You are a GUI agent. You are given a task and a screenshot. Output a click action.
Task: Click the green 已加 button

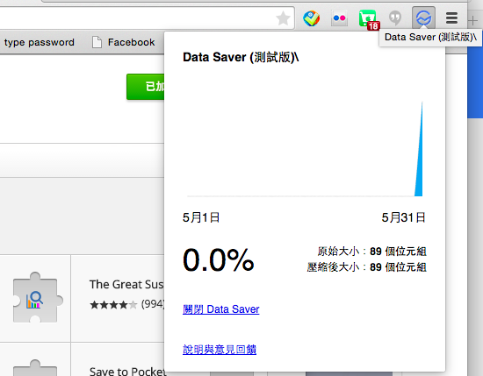[x=146, y=87]
